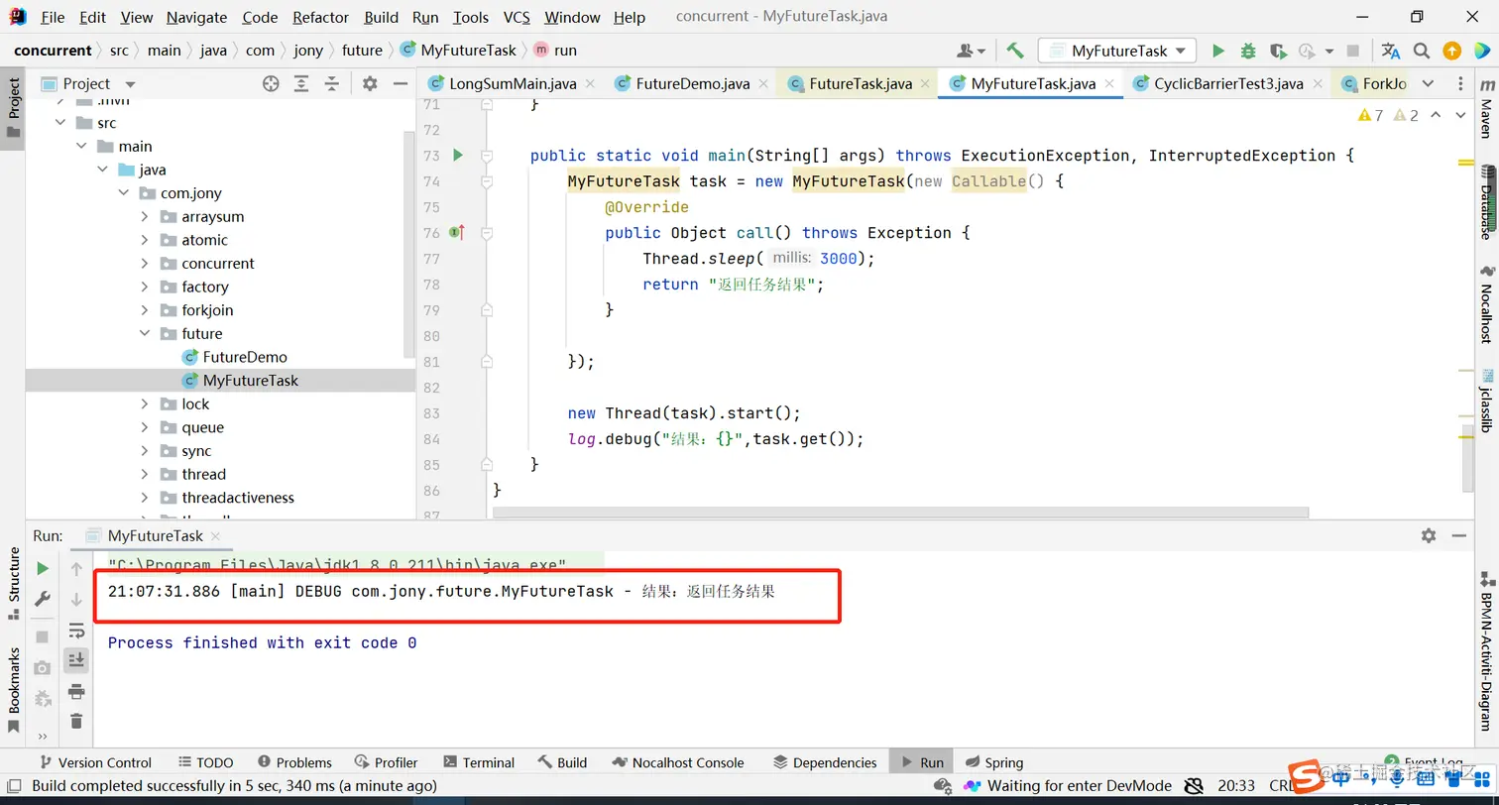Open Search Everywhere with the magnifier icon
The image size is (1499, 805).
click(x=1422, y=51)
